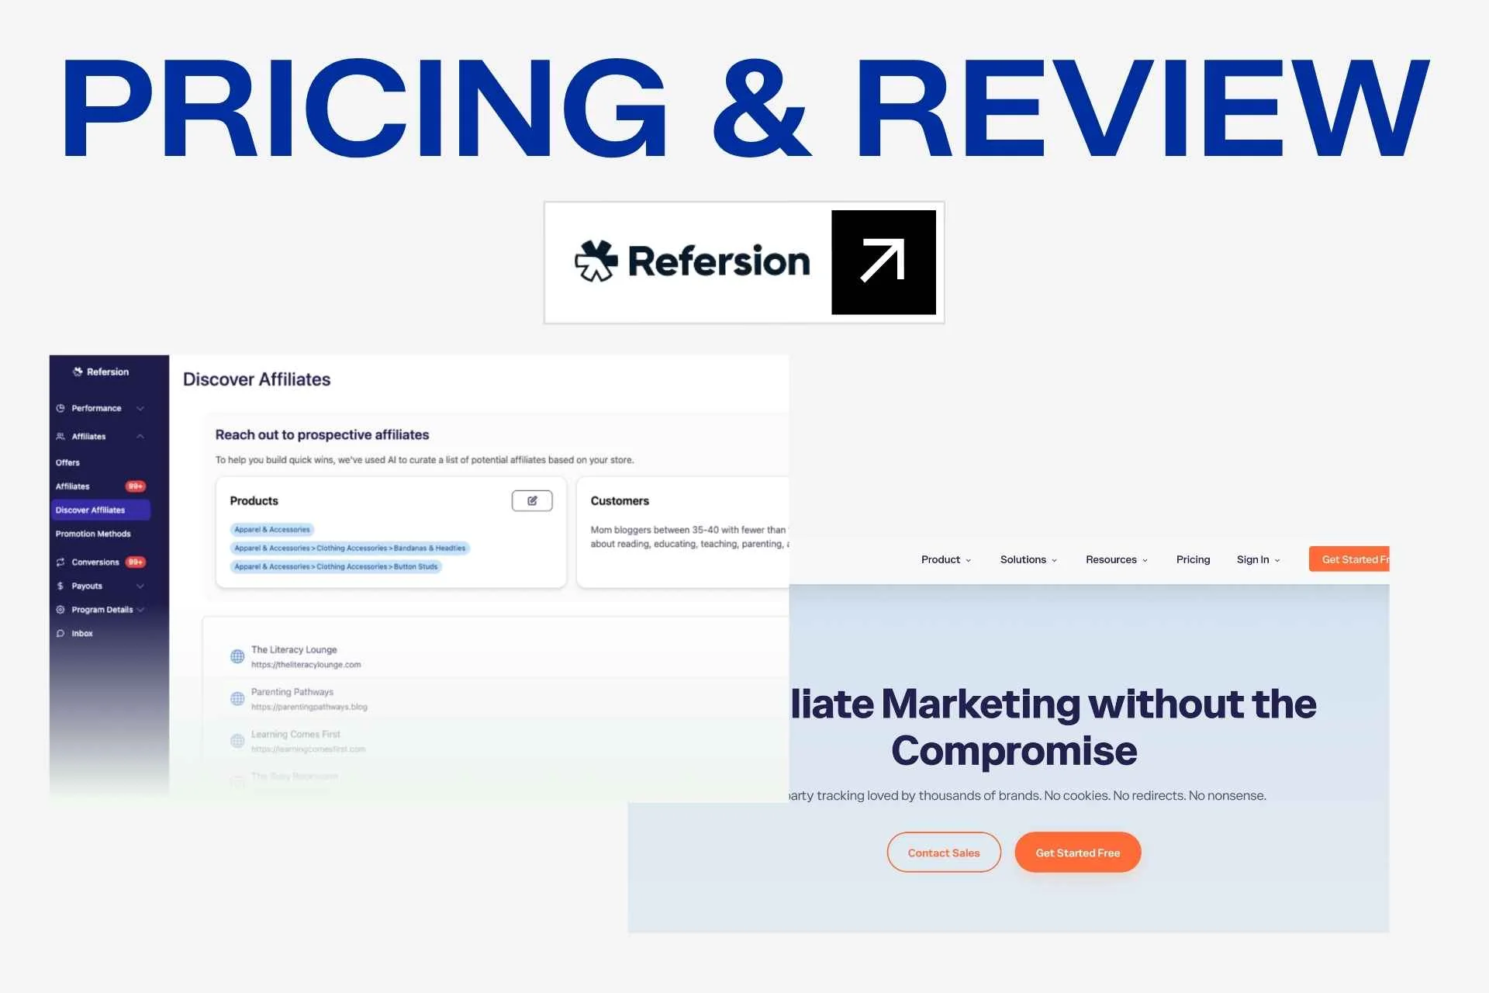Click the Refersion logo in the dark sidebar
This screenshot has height=993, width=1489.
click(x=101, y=372)
